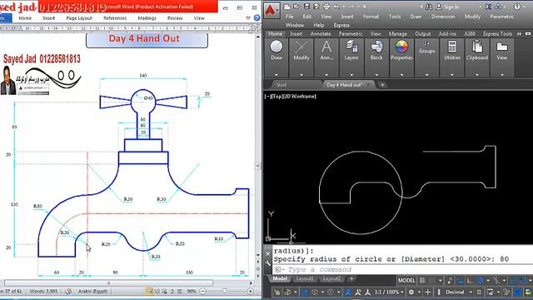Click the Word zoom slider handle
533x300 pixels.
click(224, 291)
